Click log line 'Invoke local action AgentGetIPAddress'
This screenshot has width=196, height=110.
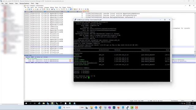click(121, 13)
